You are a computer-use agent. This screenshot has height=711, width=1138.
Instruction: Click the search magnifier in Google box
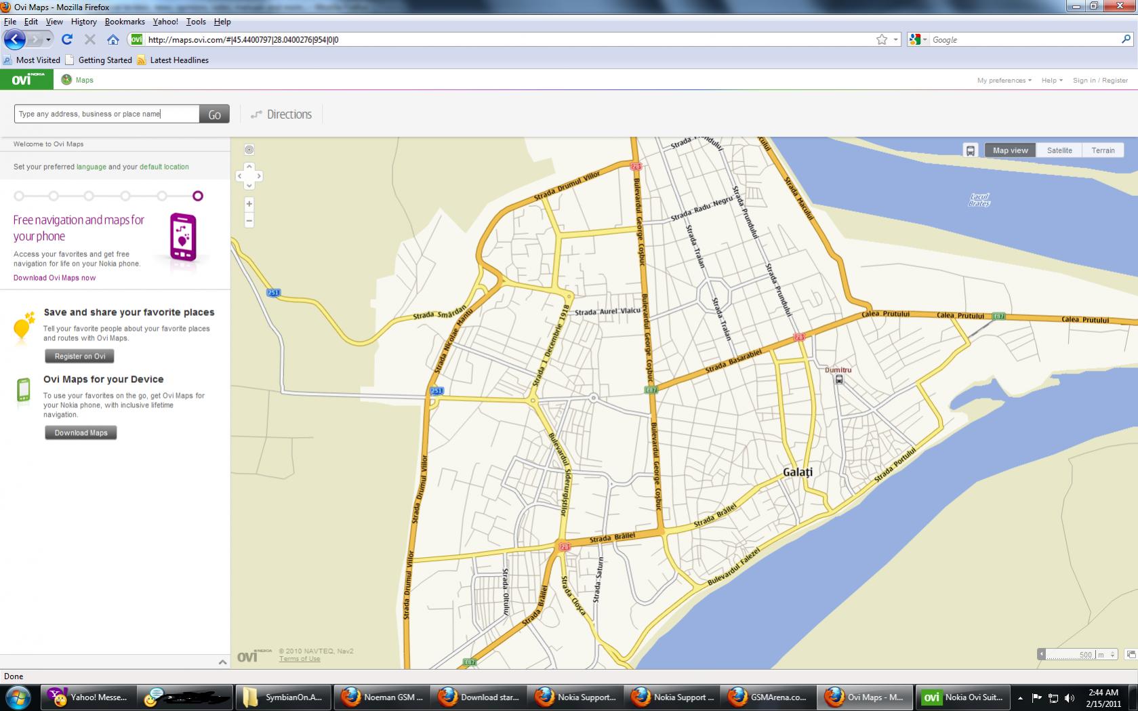tap(1126, 39)
